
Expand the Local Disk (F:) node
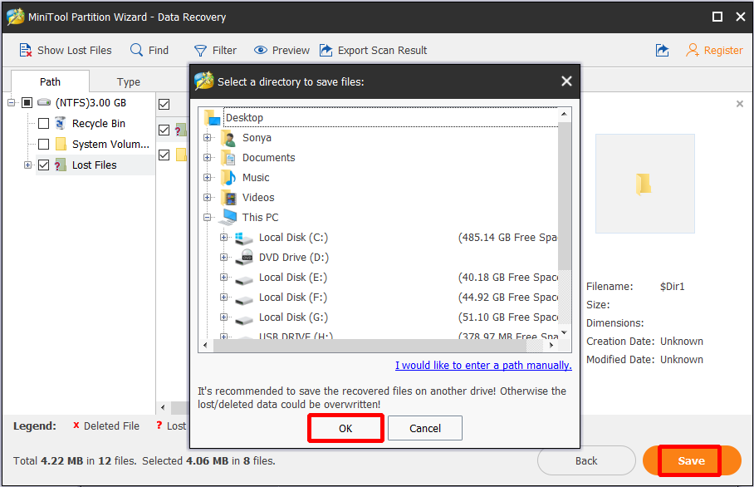click(x=223, y=298)
